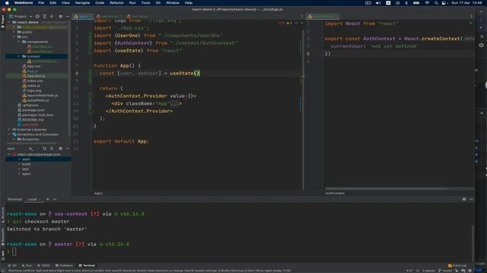
Task: Click the Wi-Fi icon in menu bar
Action: (427, 3)
